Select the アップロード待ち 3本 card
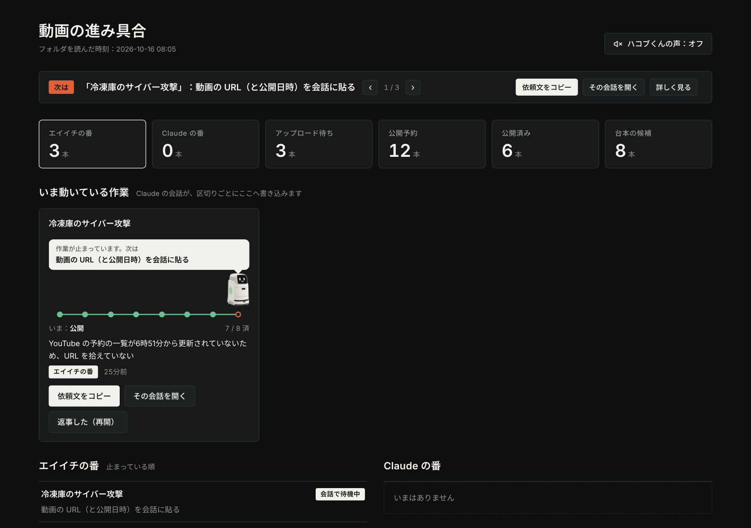This screenshot has height=528, width=751. [319, 144]
